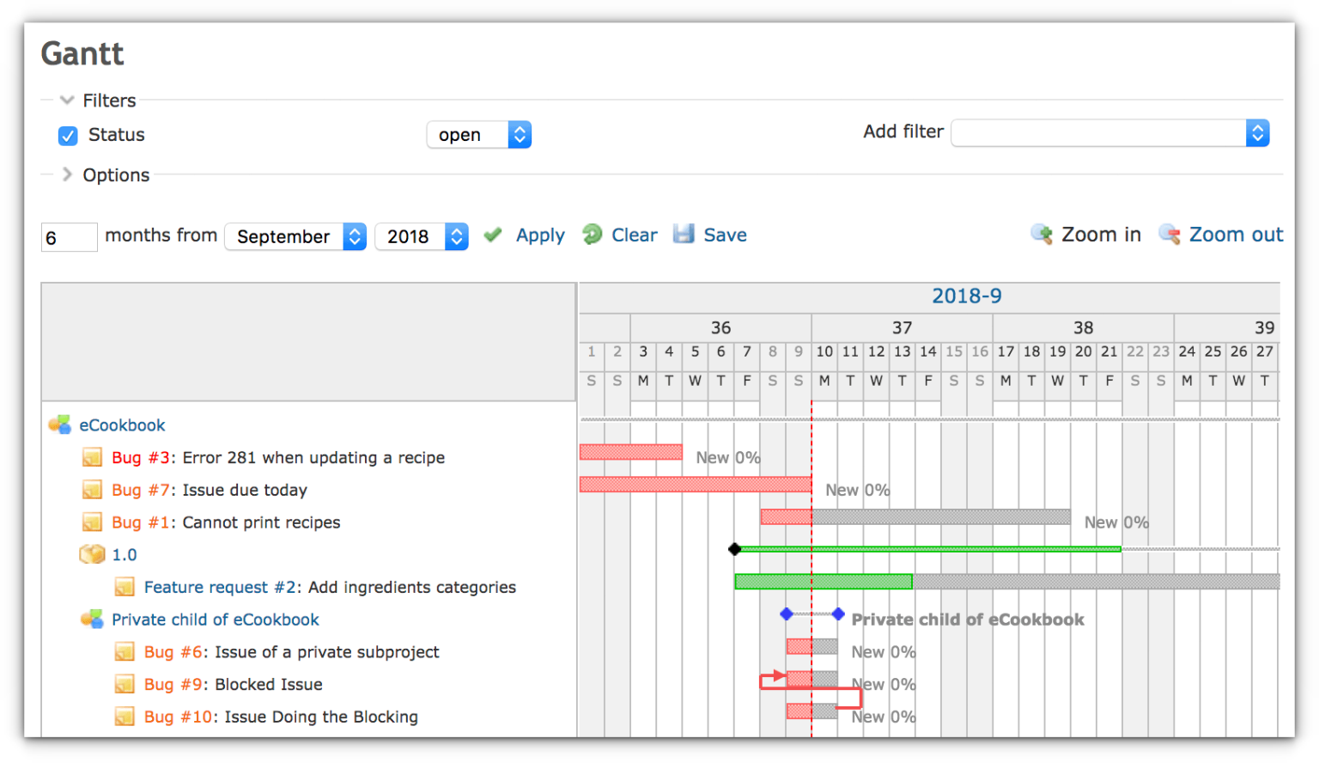Screen dimensions: 1319x763
Task: Click the issue icon beside Bug #3
Action: pos(92,456)
